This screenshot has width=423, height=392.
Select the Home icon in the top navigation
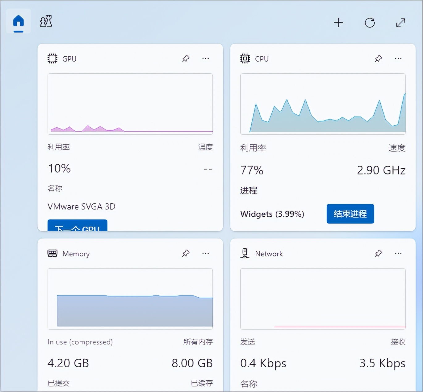[18, 21]
